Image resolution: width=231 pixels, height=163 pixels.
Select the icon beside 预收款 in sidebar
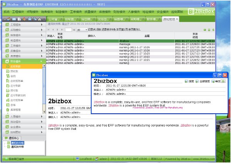(x=8, y=71)
